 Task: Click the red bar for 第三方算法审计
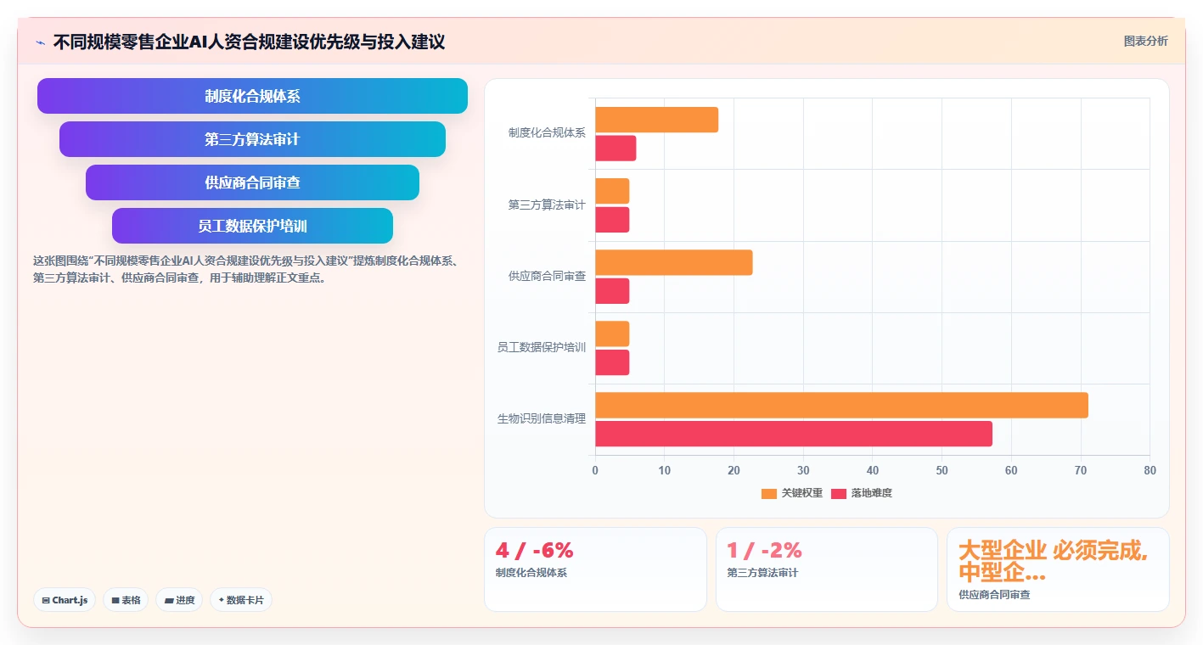[612, 220]
